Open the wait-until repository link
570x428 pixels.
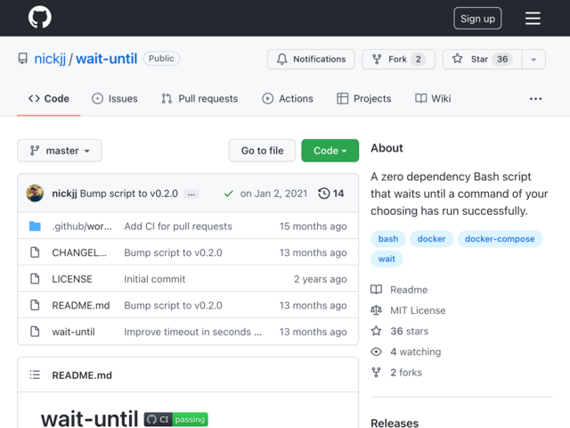107,59
